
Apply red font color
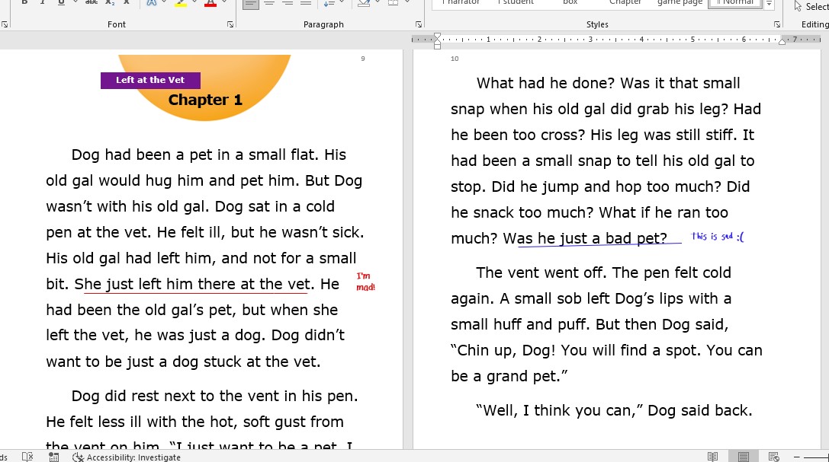(210, 2)
